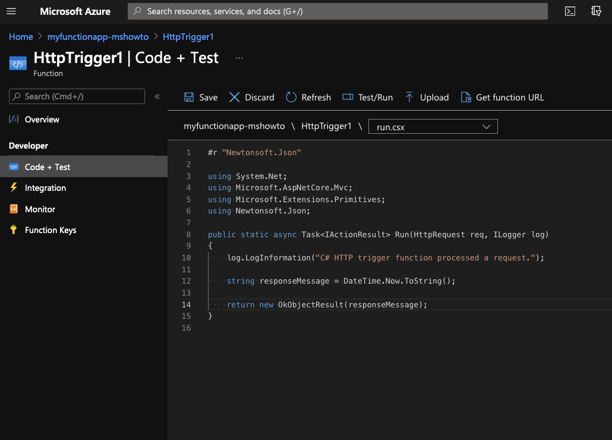Click the search magnifier in the top bar
The height and width of the screenshot is (440, 612).
click(137, 11)
